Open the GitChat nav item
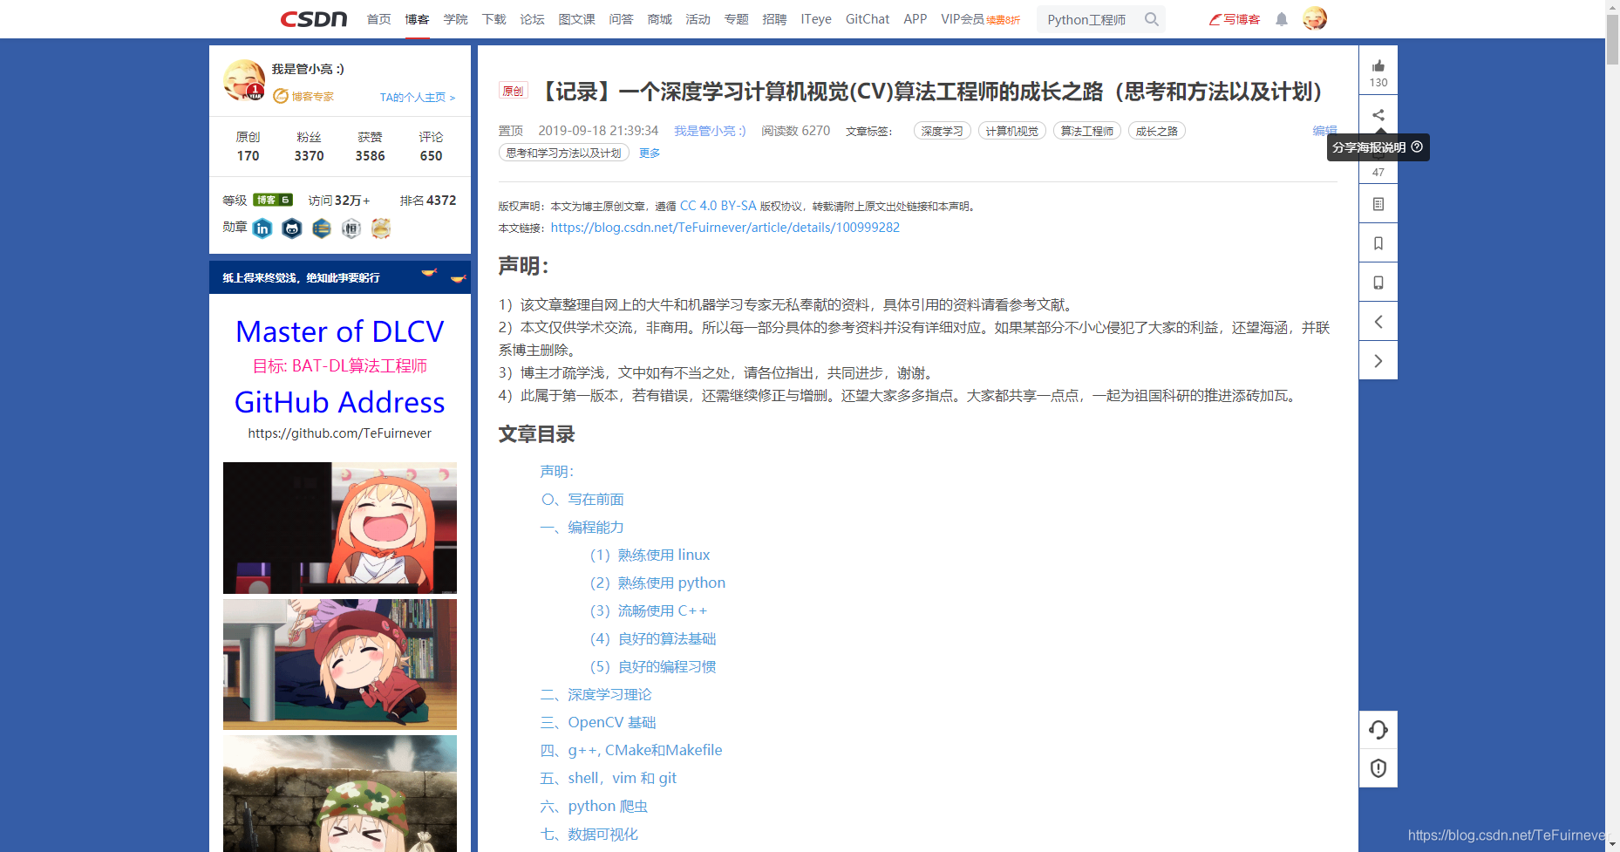 (x=868, y=19)
